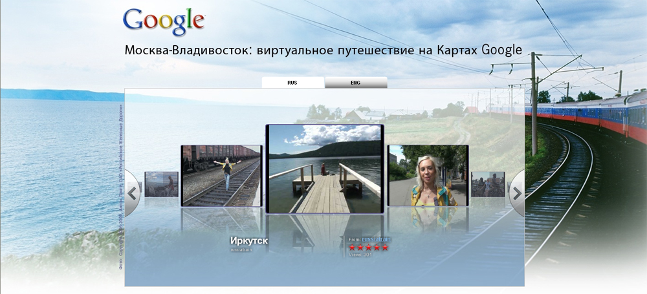Click the Views count text

360,255
